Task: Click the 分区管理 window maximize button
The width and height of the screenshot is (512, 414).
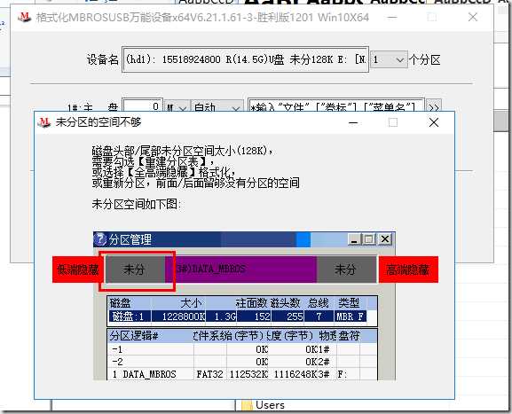Action: tap(369, 239)
